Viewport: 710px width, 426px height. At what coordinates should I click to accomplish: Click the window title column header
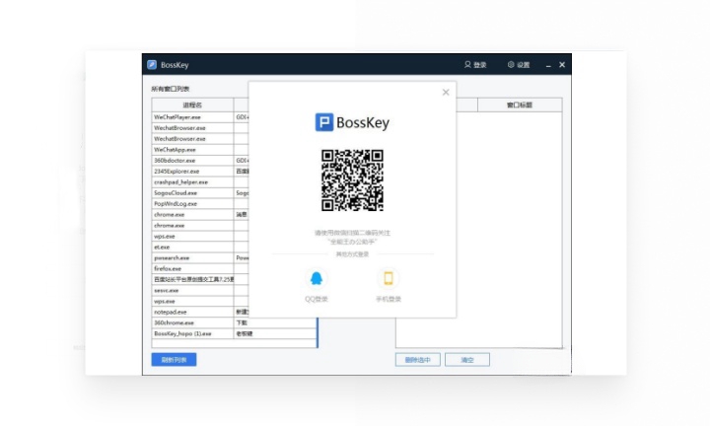pos(519,105)
